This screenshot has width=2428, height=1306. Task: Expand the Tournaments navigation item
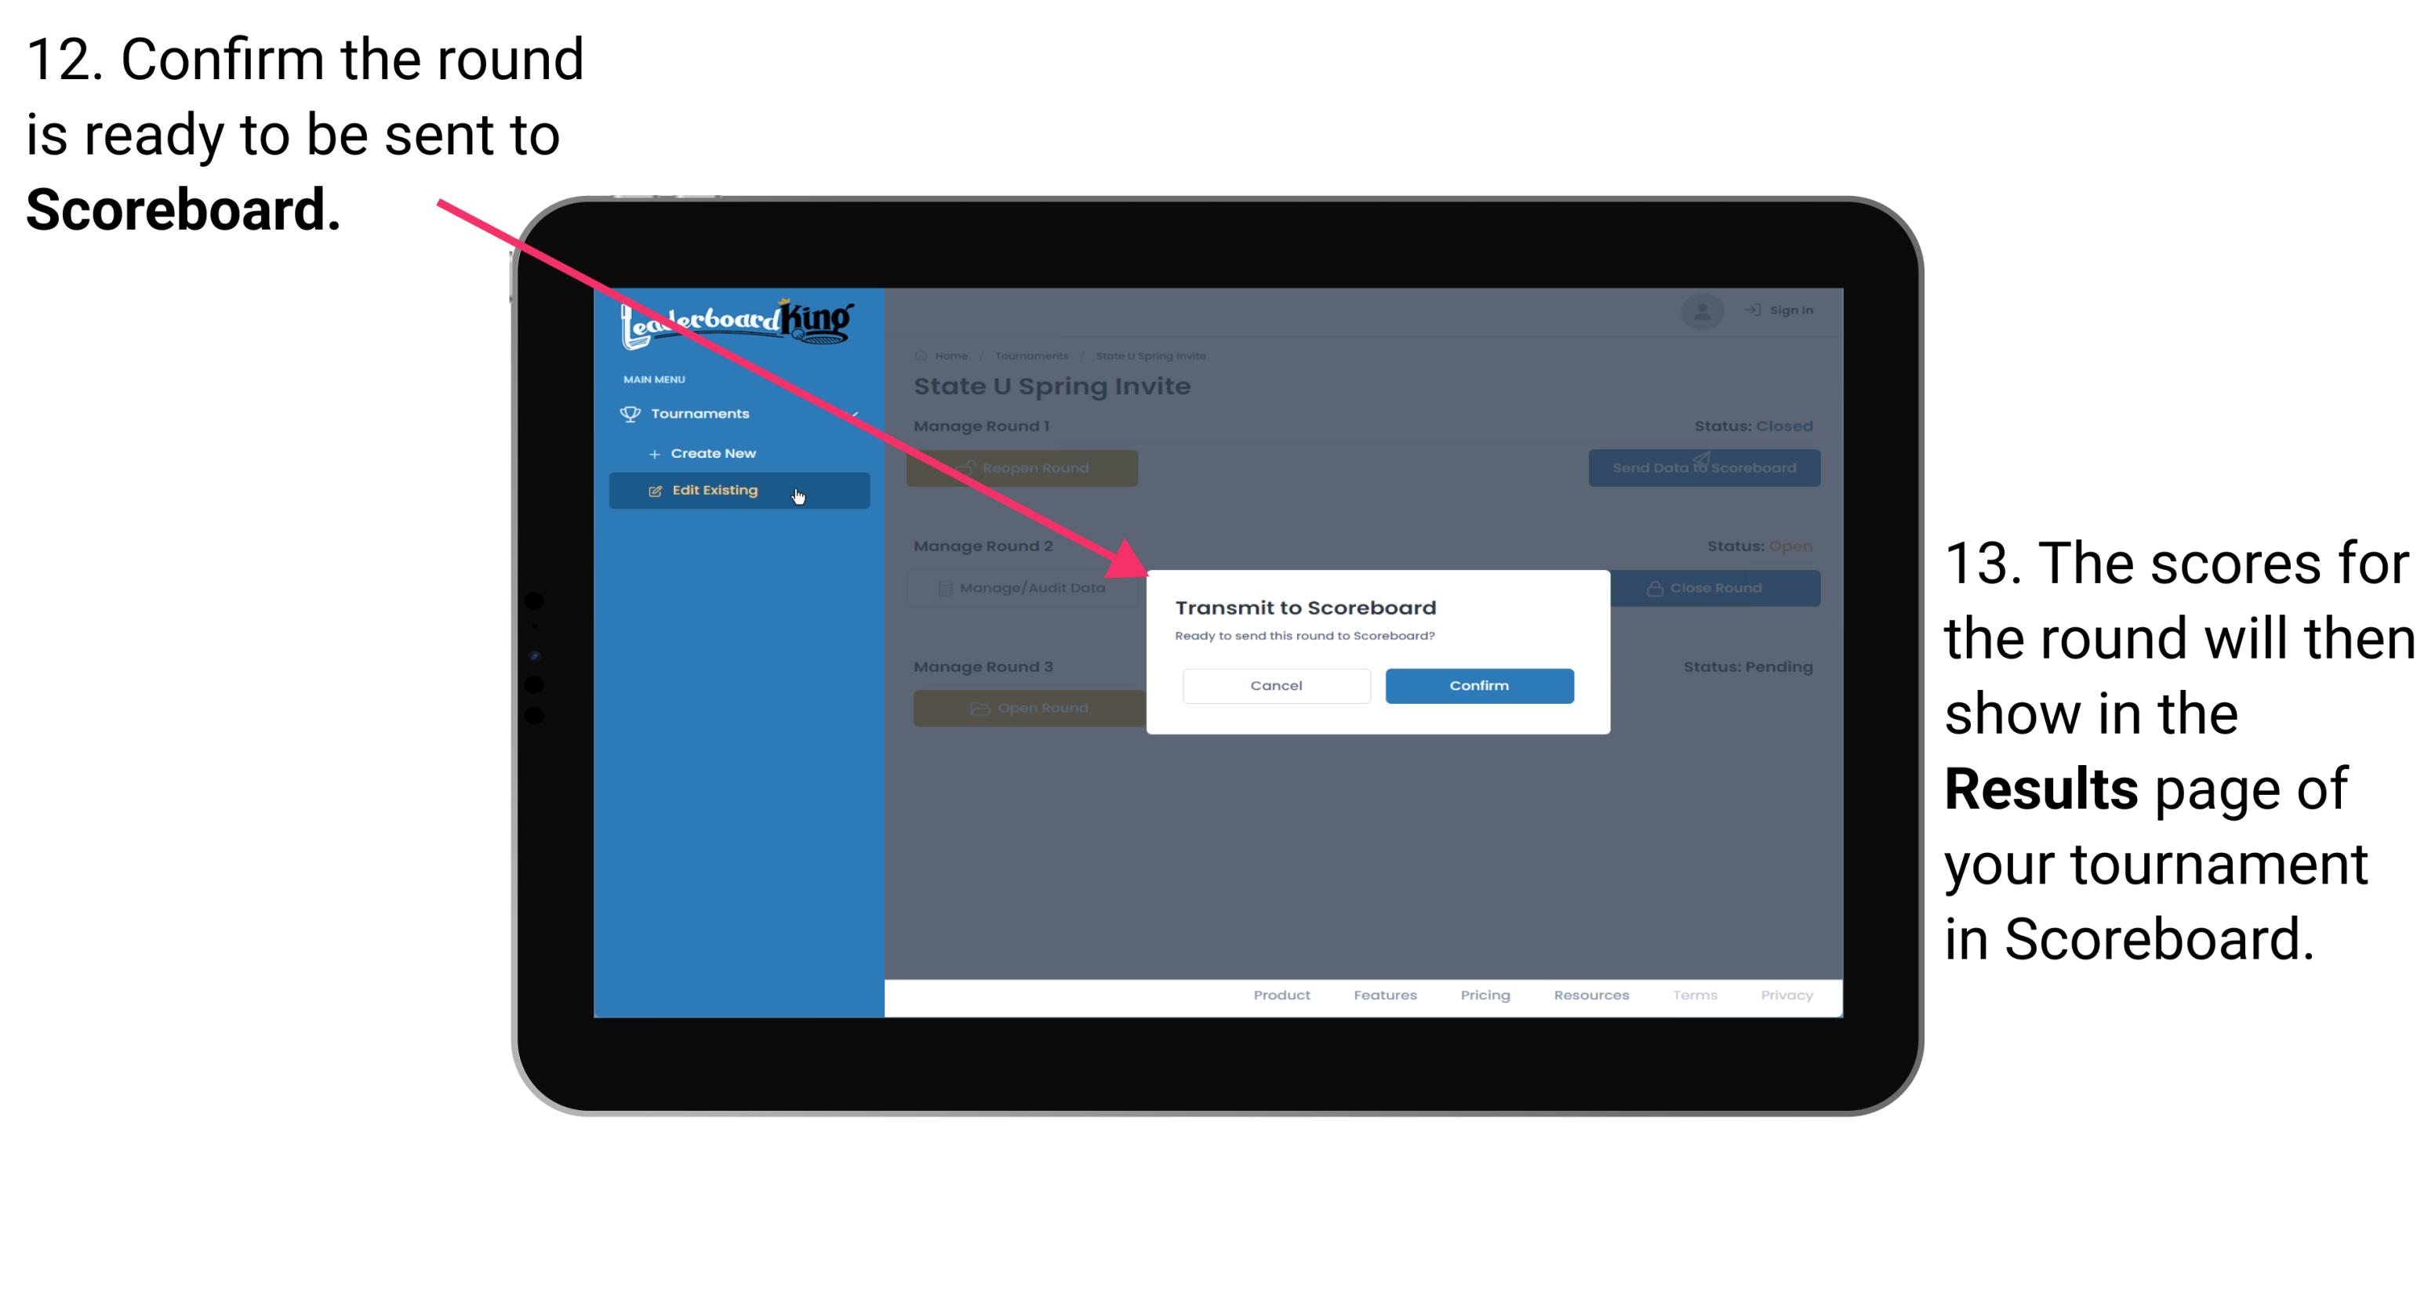[x=702, y=413]
